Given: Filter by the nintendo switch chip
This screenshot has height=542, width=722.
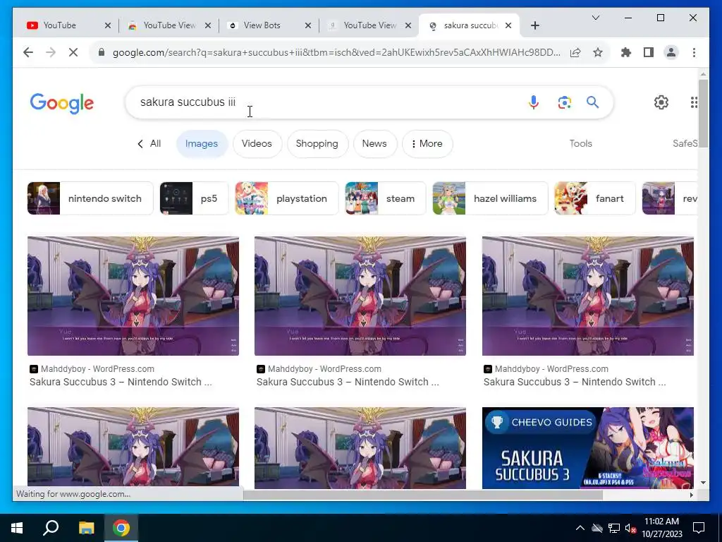Looking at the screenshot, I should 90,198.
